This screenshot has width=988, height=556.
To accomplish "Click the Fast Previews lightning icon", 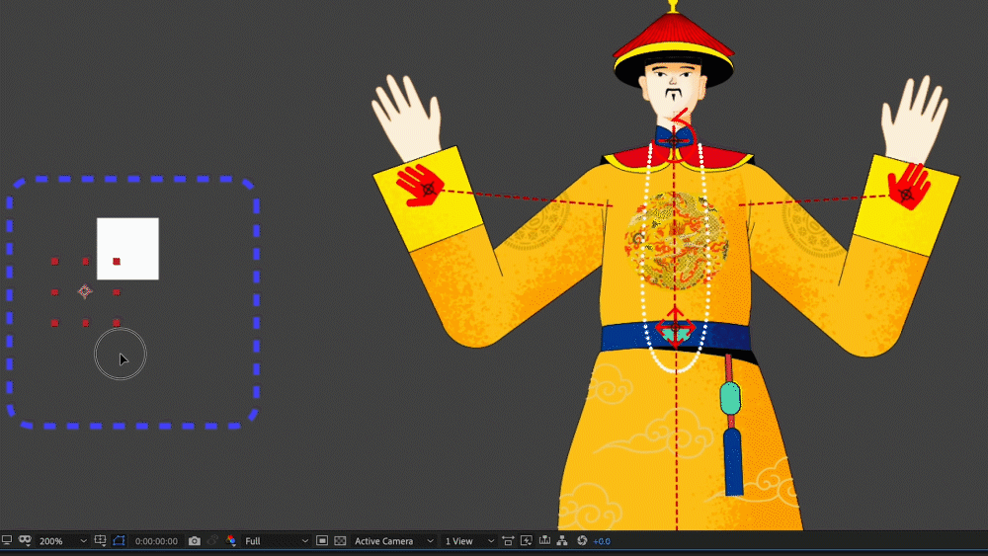I will pyautogui.click(x=527, y=541).
